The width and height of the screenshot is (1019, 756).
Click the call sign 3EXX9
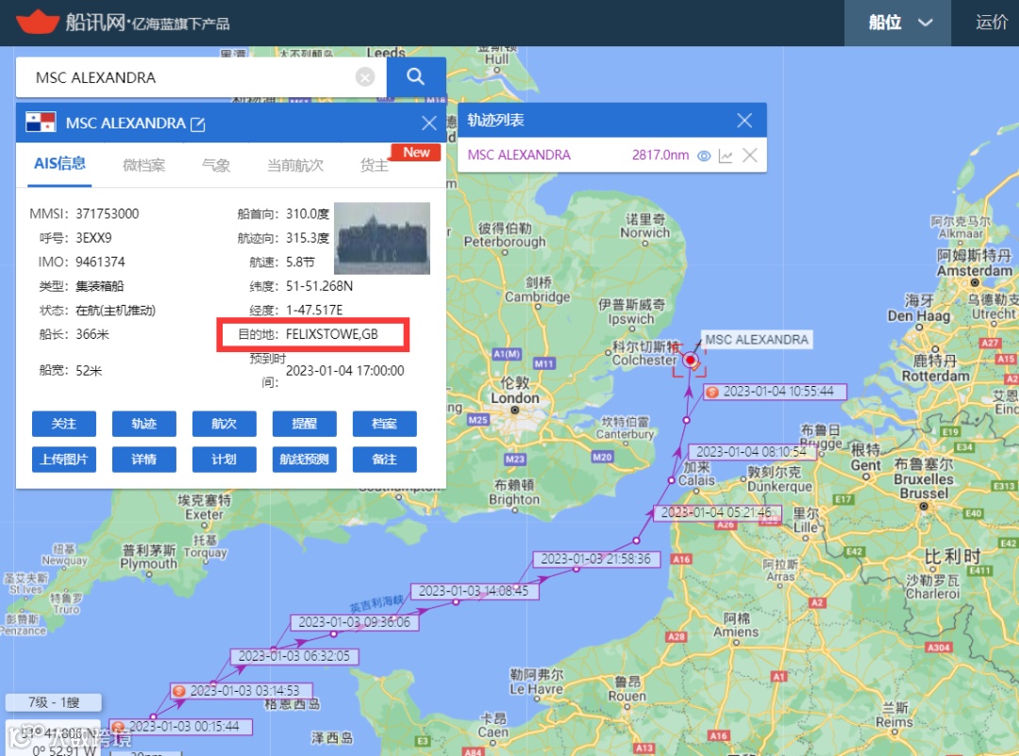(93, 238)
